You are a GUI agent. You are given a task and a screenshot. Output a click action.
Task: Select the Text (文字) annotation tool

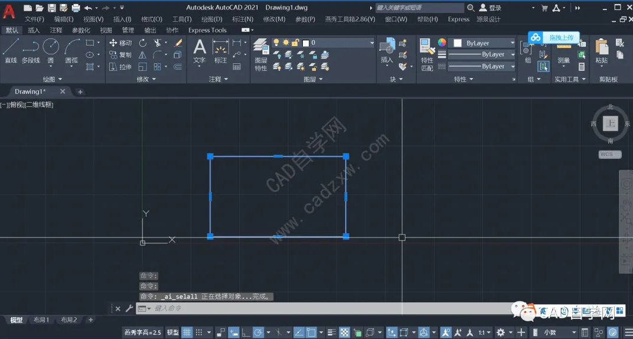(x=200, y=51)
